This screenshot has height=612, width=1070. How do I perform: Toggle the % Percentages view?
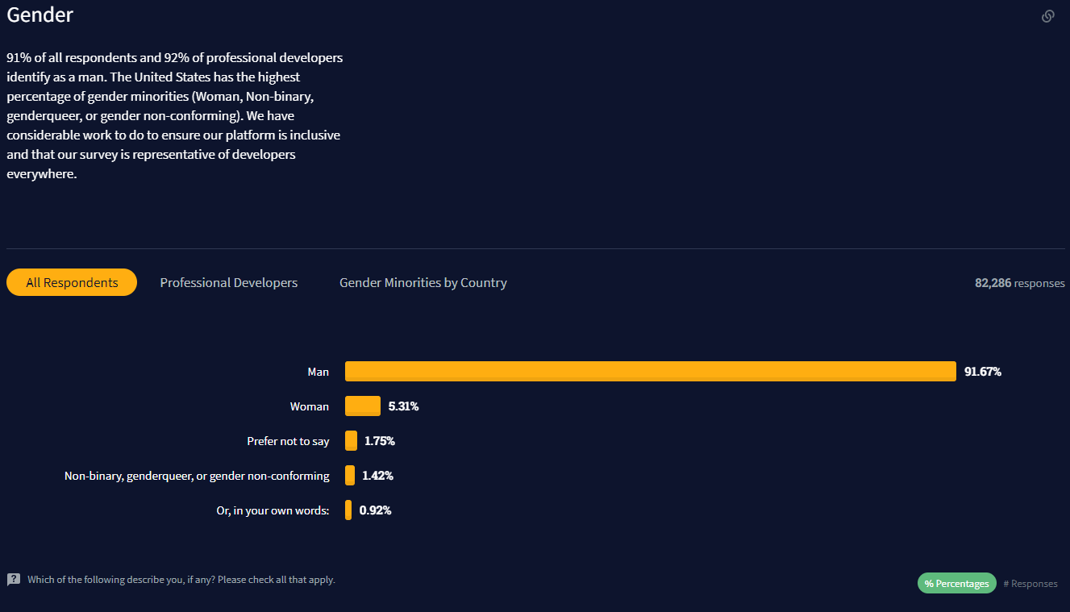click(x=957, y=583)
